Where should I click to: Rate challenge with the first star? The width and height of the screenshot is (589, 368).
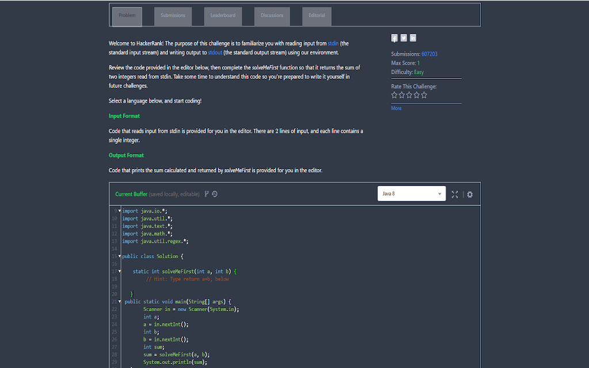click(395, 95)
